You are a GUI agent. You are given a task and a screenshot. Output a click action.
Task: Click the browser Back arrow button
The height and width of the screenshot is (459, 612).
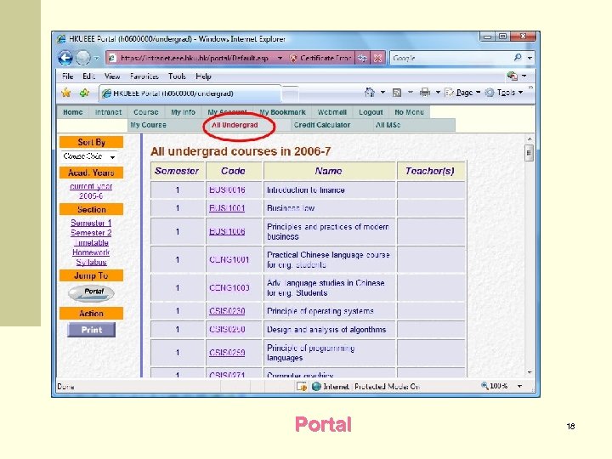[x=65, y=58]
